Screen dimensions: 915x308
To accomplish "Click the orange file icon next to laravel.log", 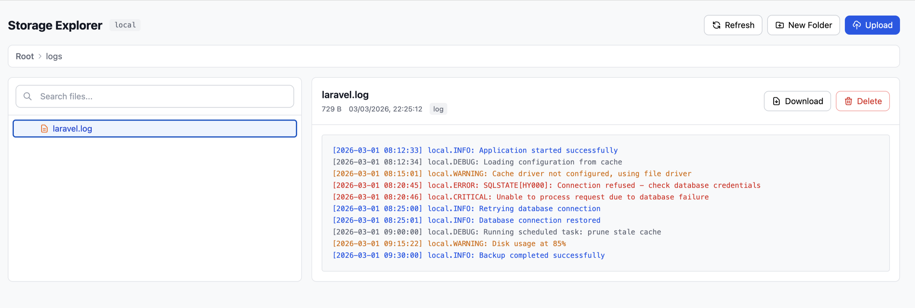I will [44, 128].
